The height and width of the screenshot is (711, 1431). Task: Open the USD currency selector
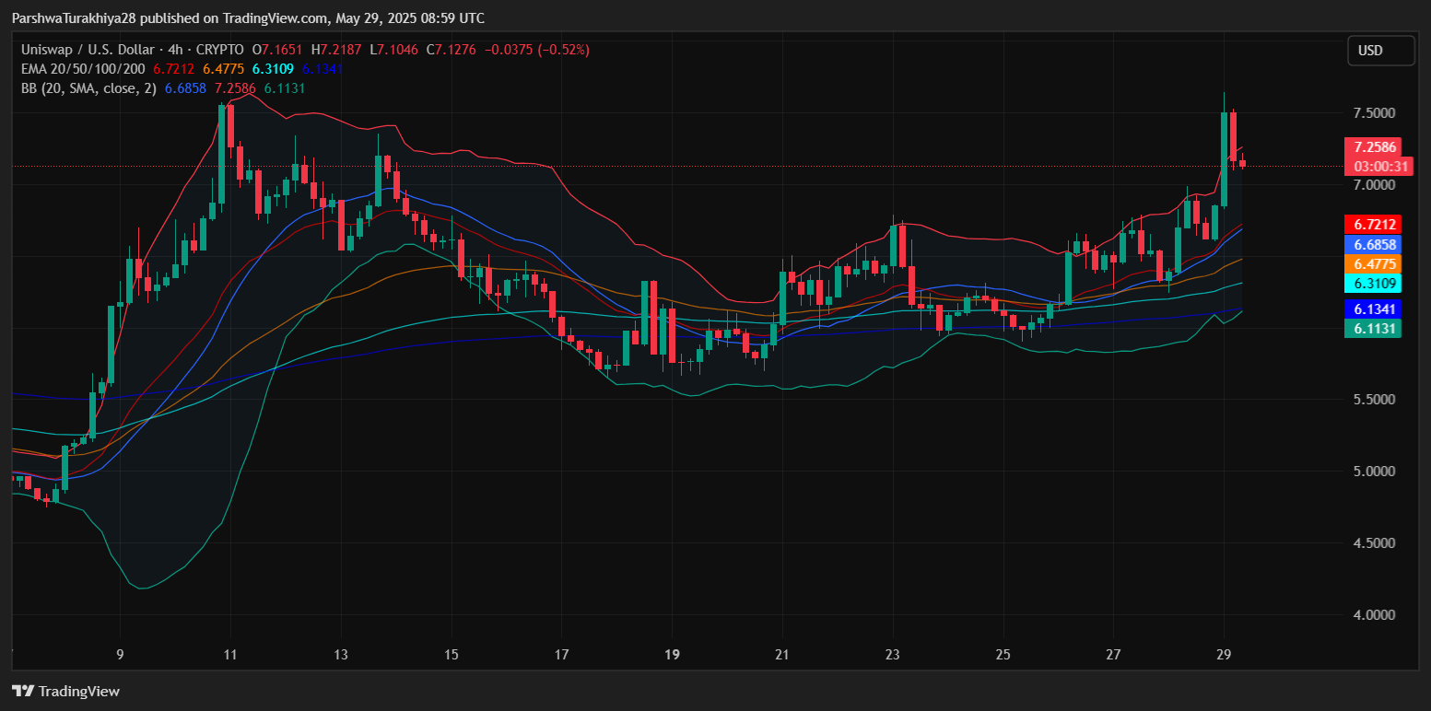coord(1380,51)
